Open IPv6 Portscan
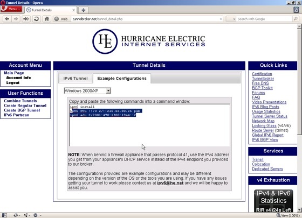302x218 pixels. coord(17,115)
